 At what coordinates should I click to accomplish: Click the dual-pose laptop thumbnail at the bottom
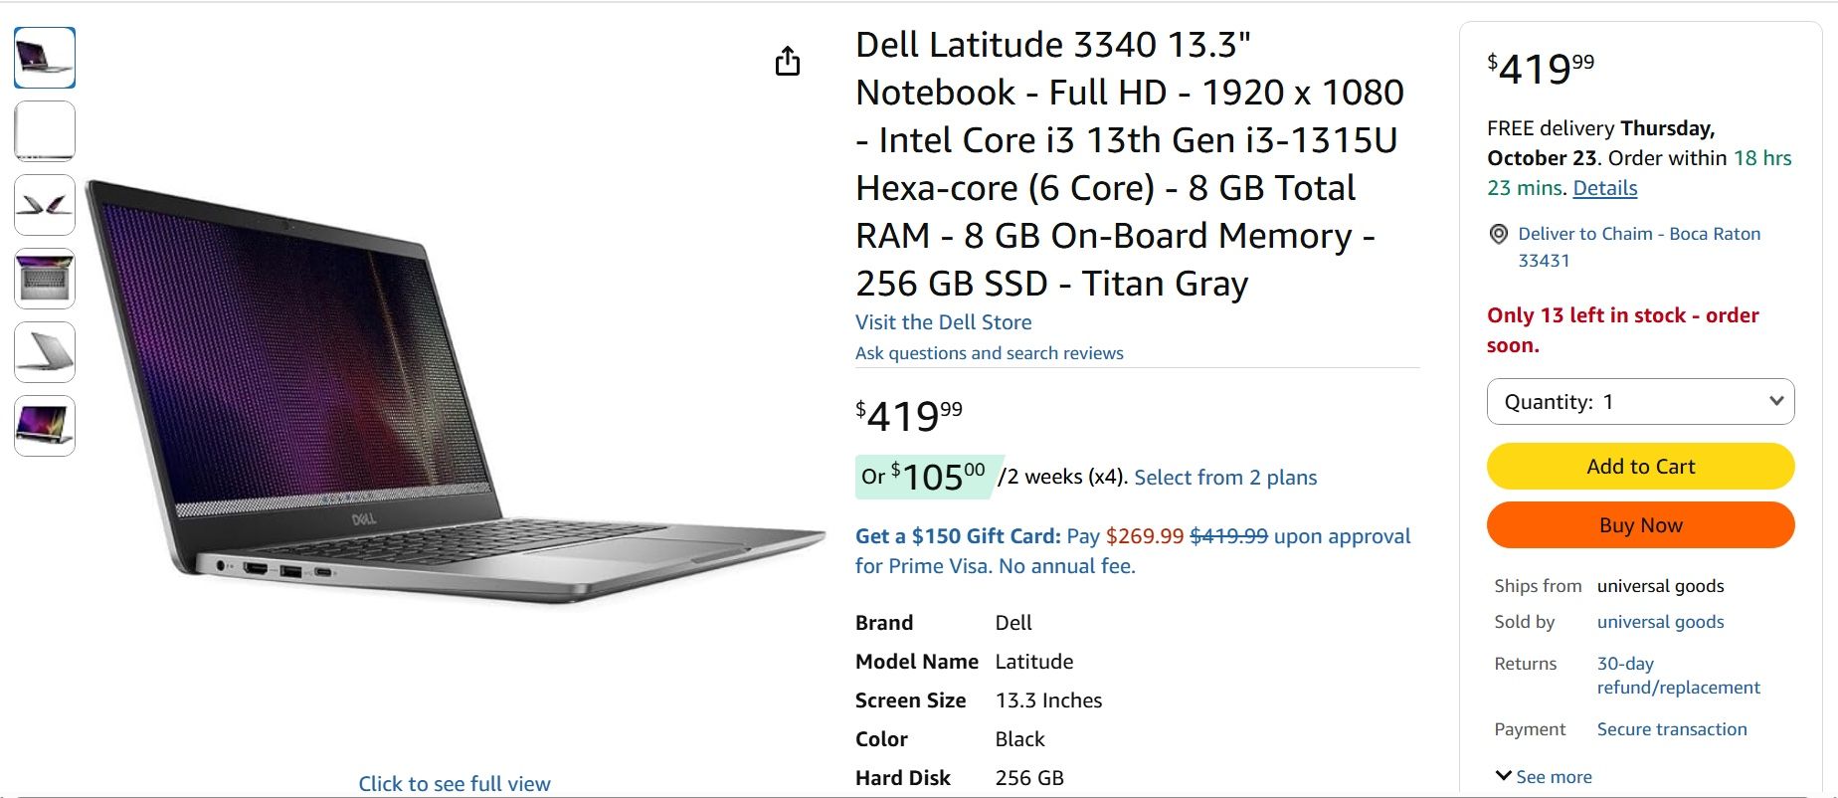coord(44,426)
